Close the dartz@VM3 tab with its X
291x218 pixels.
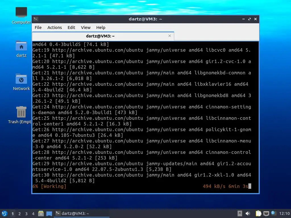tap(169, 36)
